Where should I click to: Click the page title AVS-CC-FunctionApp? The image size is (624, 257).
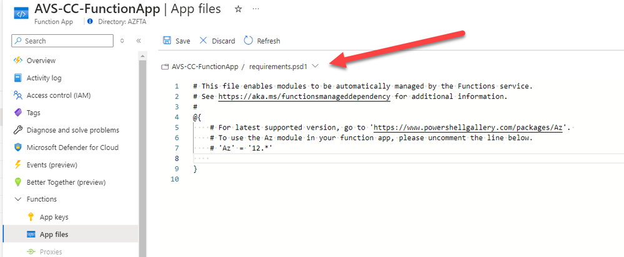(97, 9)
